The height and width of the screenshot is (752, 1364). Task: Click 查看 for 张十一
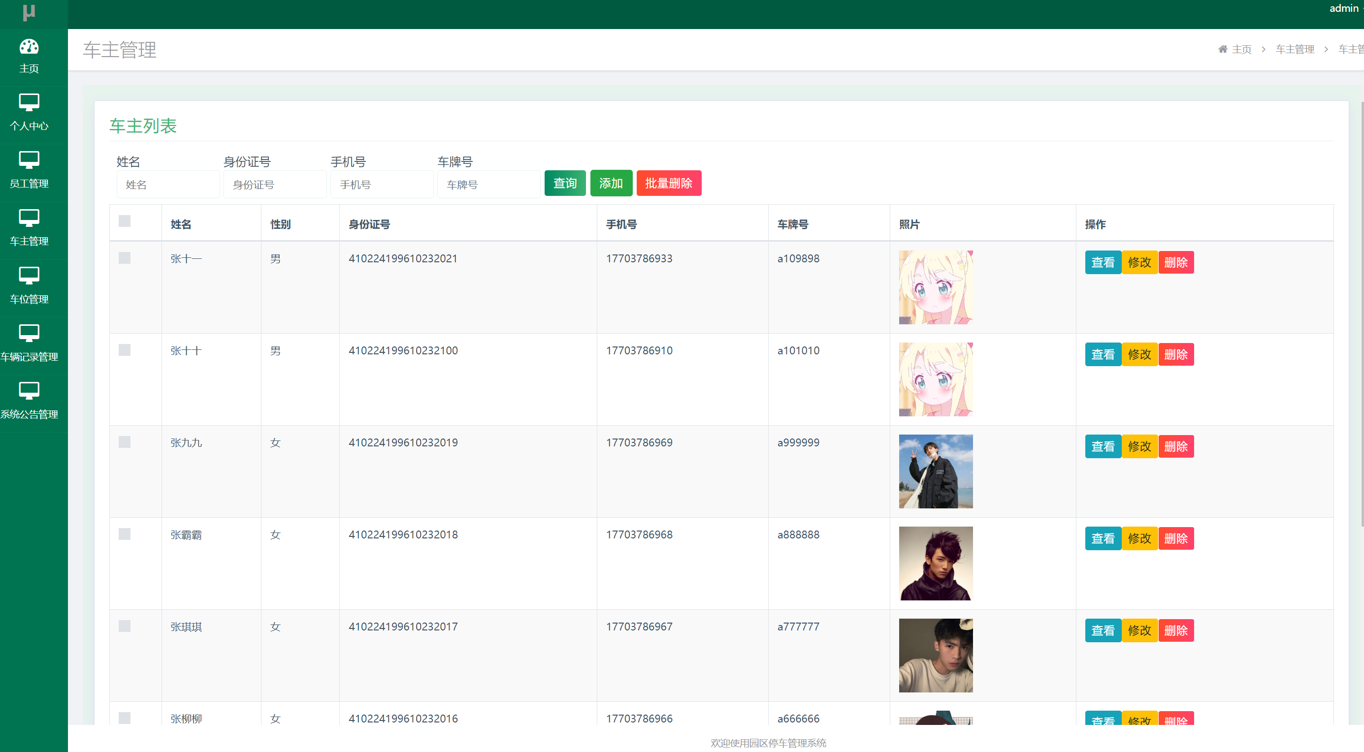click(1103, 262)
